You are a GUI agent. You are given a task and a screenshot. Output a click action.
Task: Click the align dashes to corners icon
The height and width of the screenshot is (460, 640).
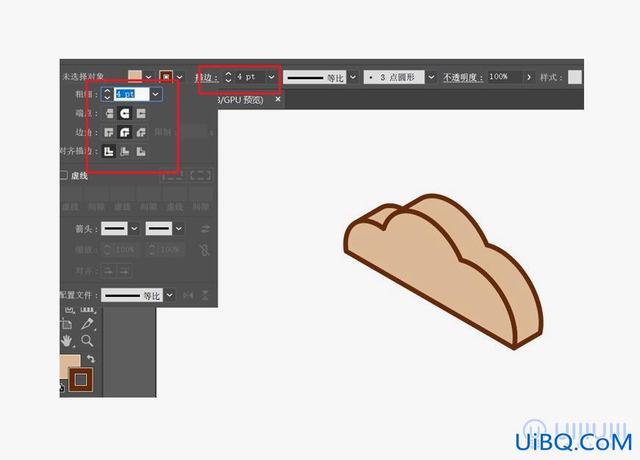click(x=200, y=176)
